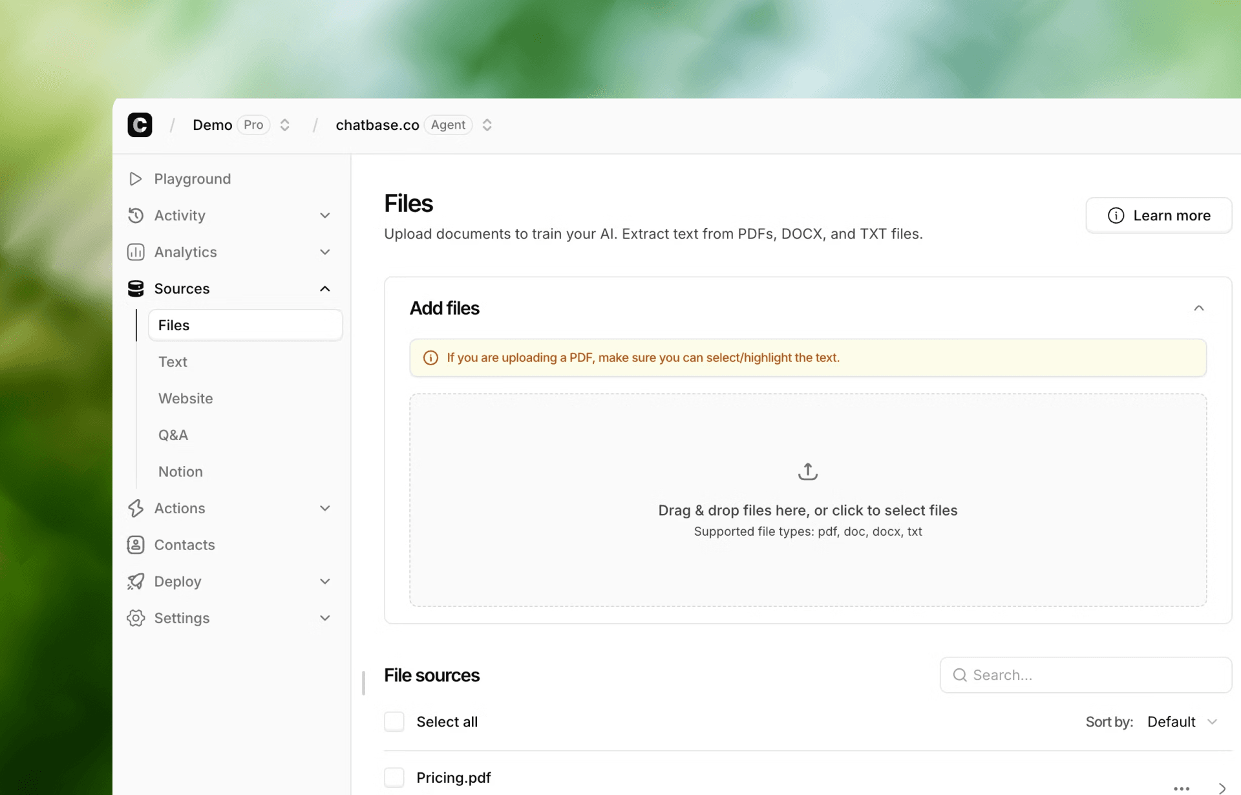
Task: Click the Settings gear icon
Action: [136, 618]
